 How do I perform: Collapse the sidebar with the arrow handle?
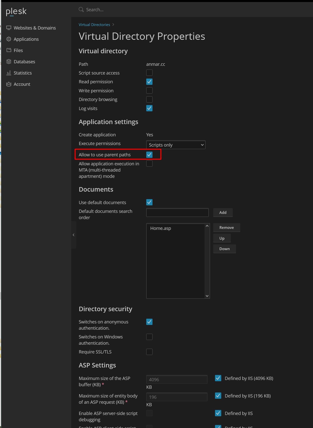click(x=73, y=235)
